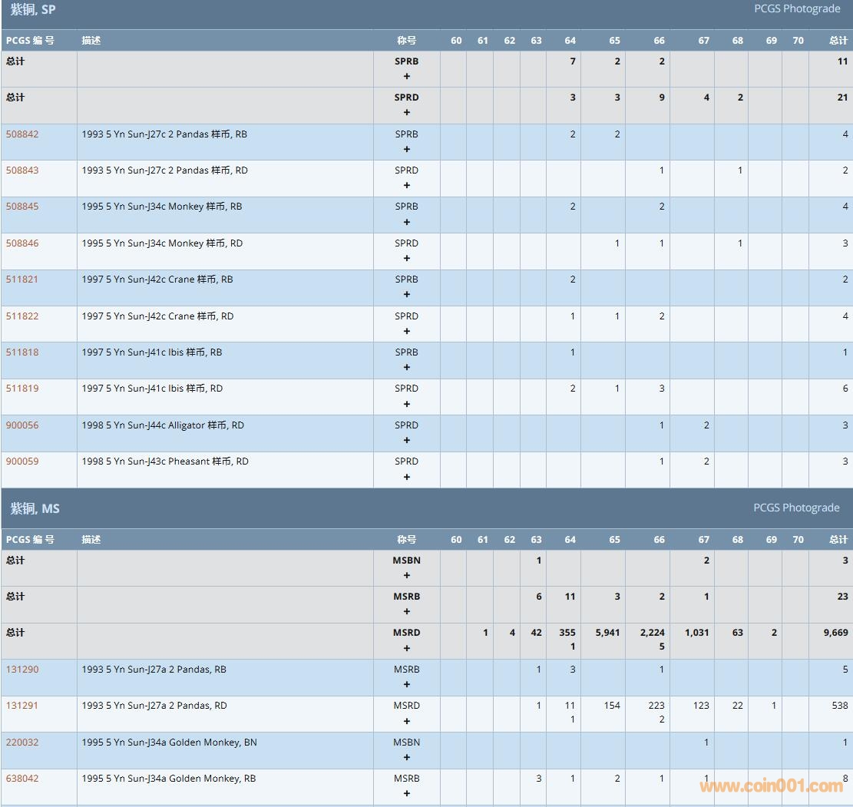This screenshot has height=807, width=853.
Task: Open PCGS number 511822 link
Action: coord(22,316)
